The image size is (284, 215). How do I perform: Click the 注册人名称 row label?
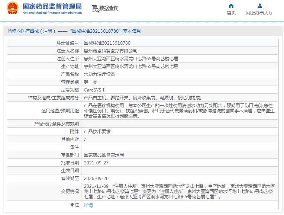pyautogui.click(x=68, y=51)
